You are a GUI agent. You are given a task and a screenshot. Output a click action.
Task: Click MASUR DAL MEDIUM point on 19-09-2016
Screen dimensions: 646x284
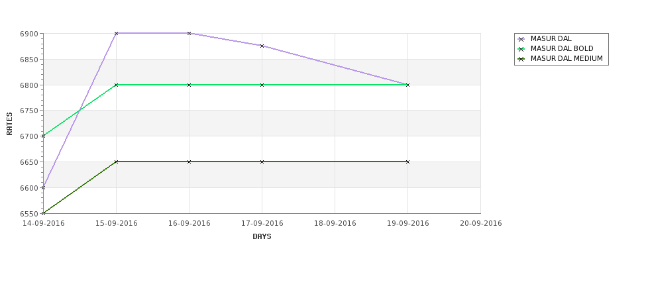[408, 162]
